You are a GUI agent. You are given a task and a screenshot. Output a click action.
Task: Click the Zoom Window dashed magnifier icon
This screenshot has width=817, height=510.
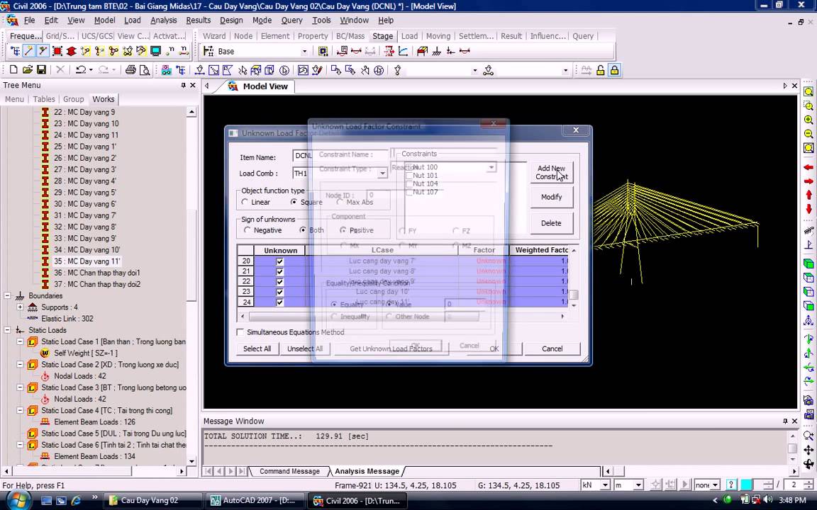tap(808, 106)
